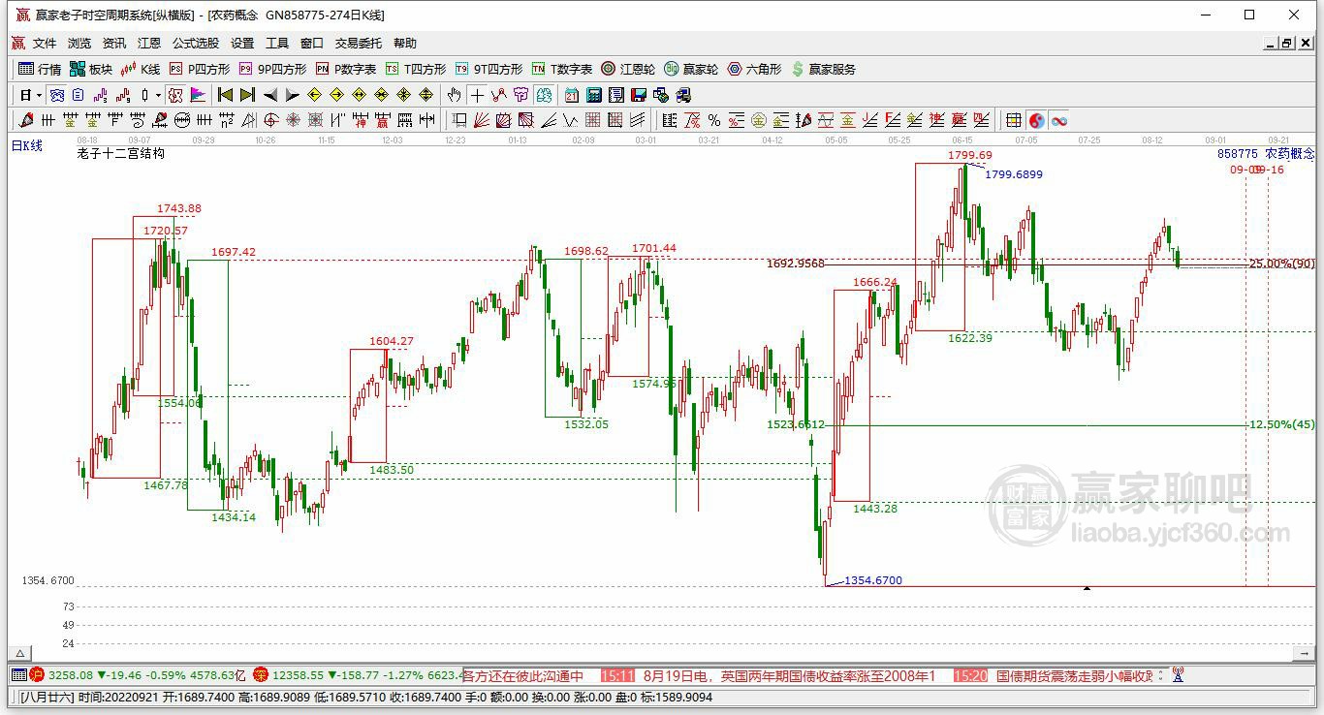Open the P数字表 number table
This screenshot has width=1324, height=715.
[x=346, y=69]
